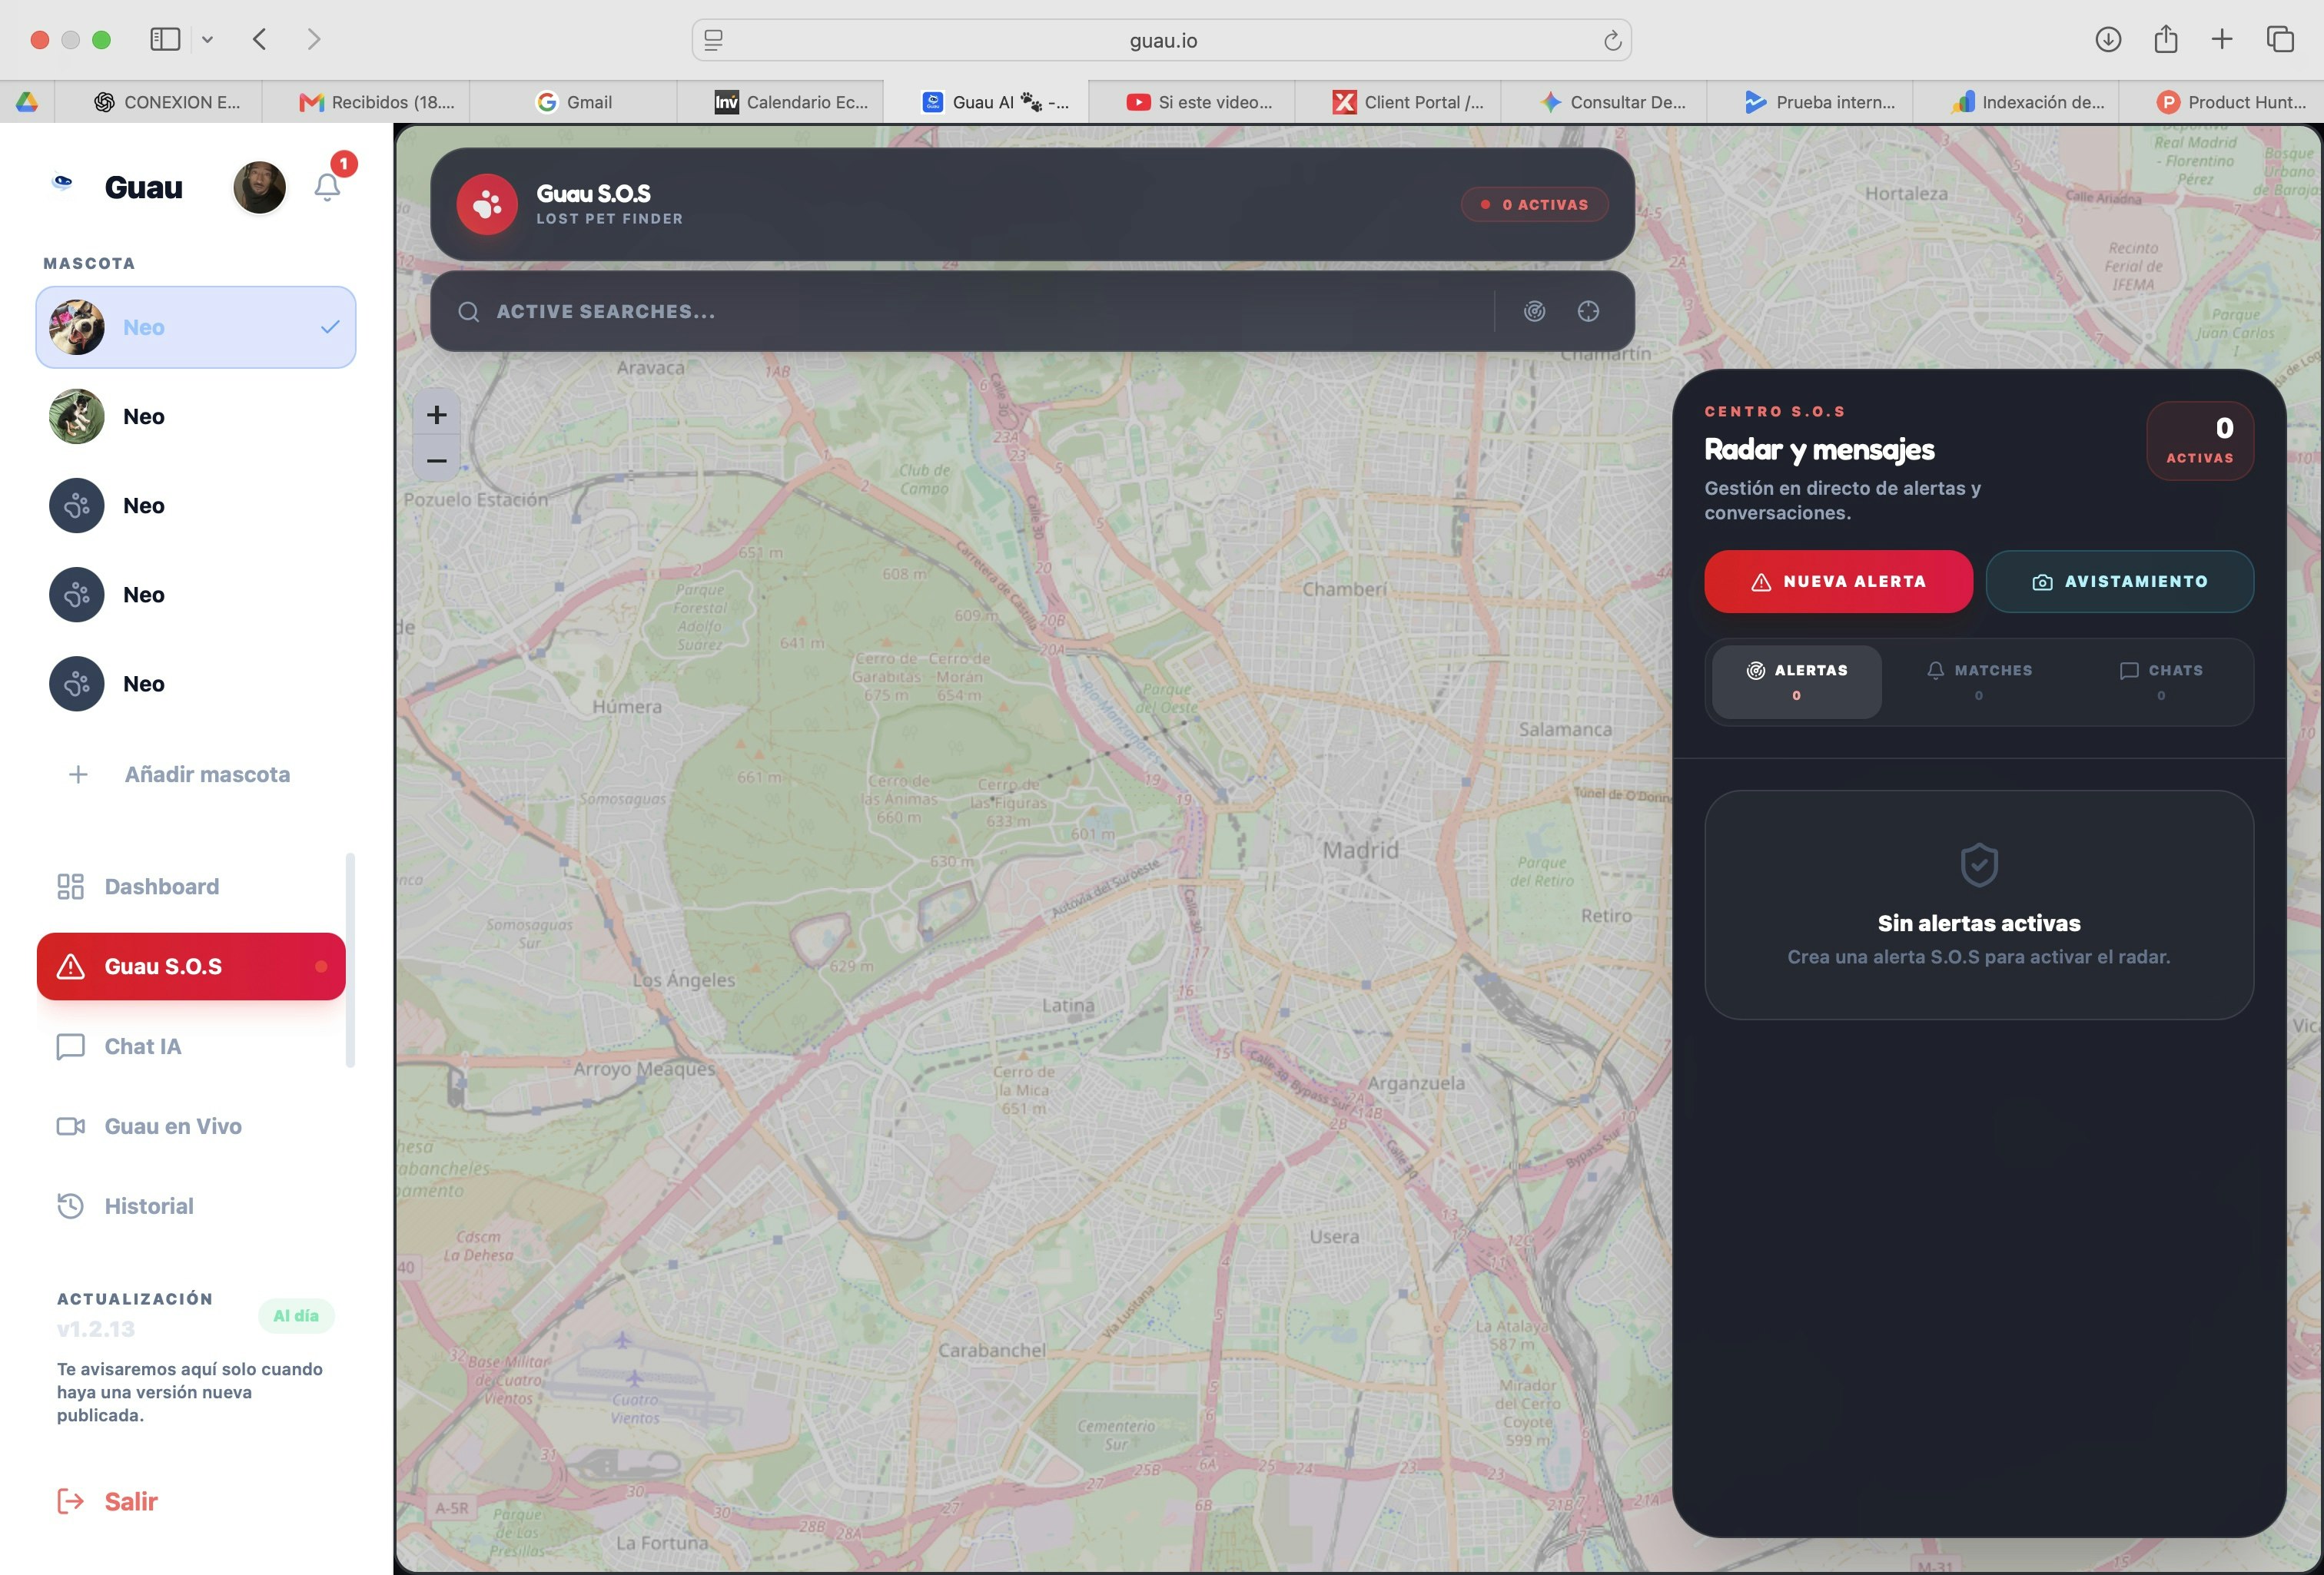Open Guau en Vivo section
Screen dimensions: 2324x1575
tap(191, 1126)
